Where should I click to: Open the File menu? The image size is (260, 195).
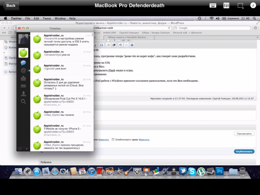click(x=28, y=18)
